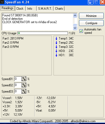Click the HD1: 30C reading
The image size is (105, 124).
click(x=66, y=55)
